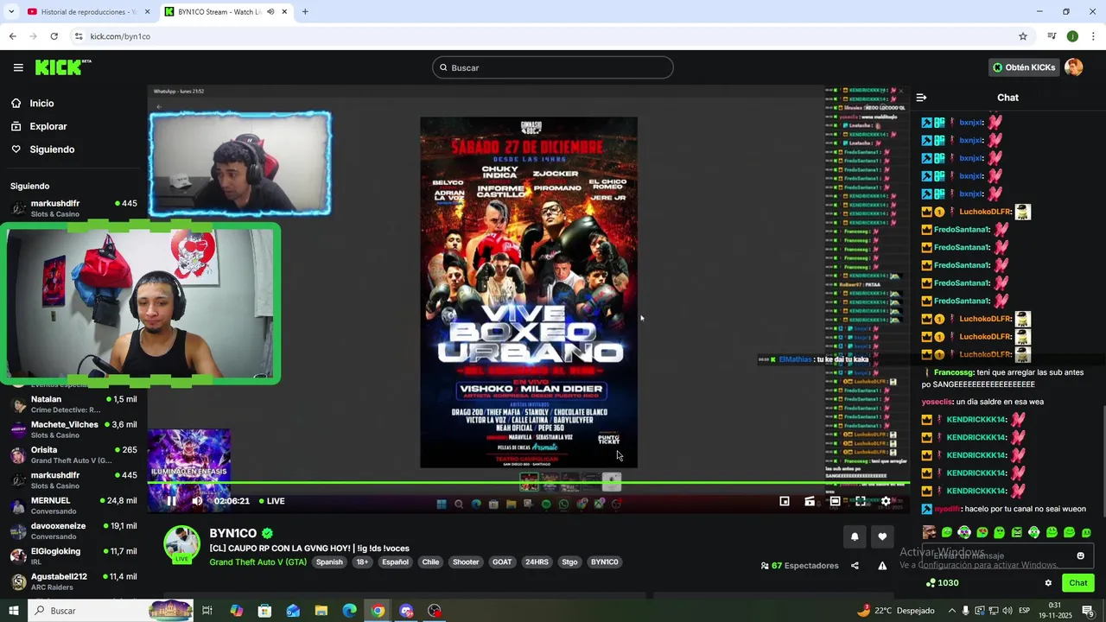Open Grand Theft Auto V (GTA) category link
The width and height of the screenshot is (1106, 622).
coord(257,562)
